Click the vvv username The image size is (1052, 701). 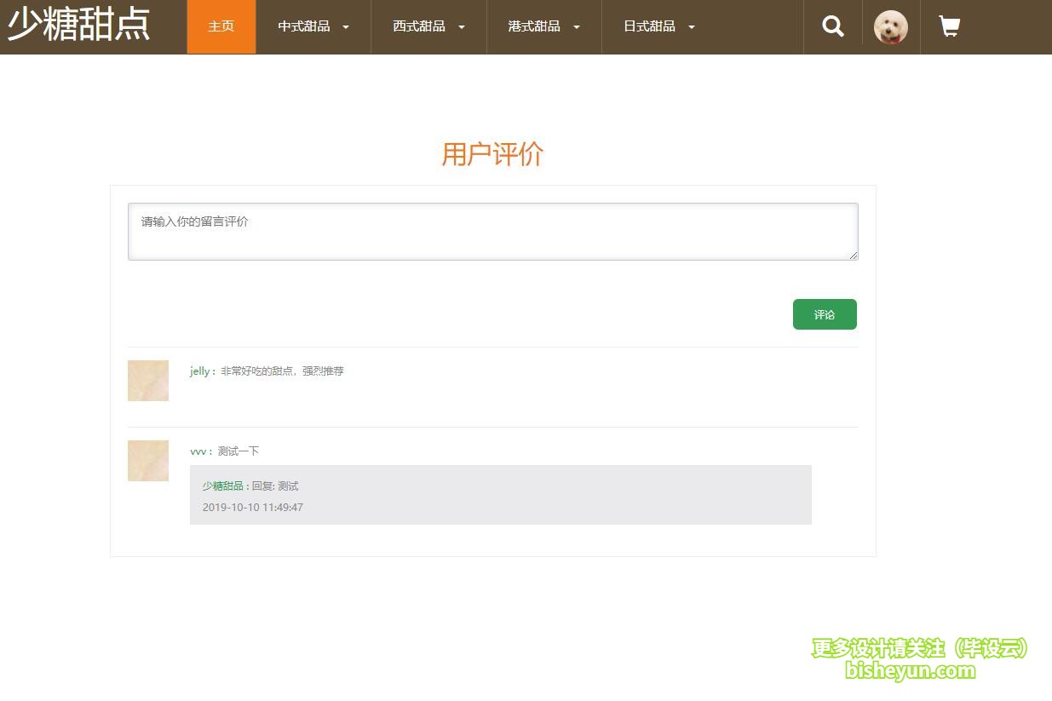click(x=198, y=451)
